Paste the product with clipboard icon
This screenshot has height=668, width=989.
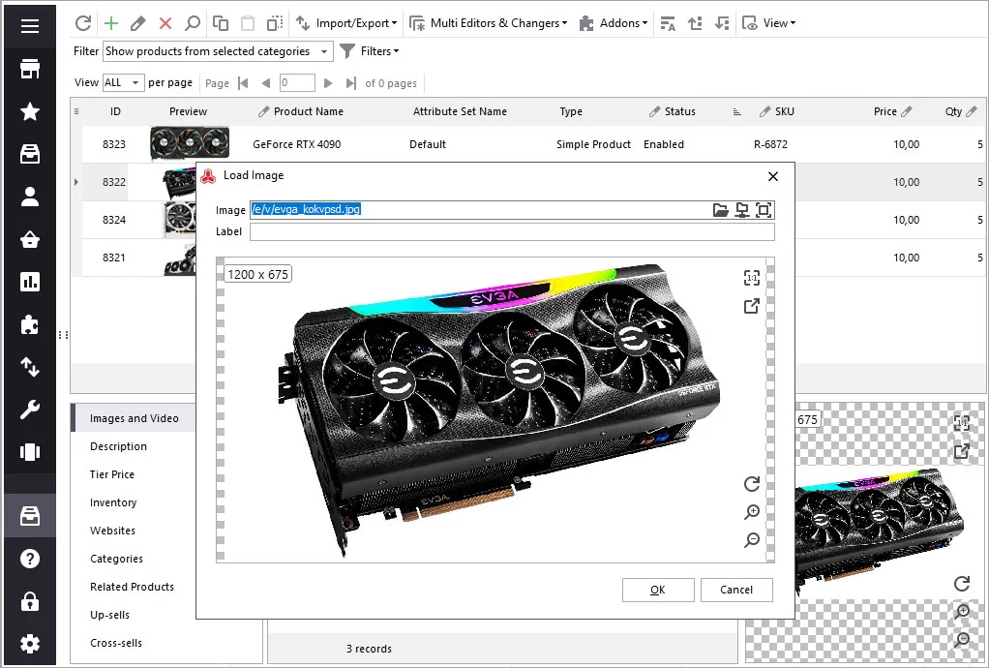point(248,23)
